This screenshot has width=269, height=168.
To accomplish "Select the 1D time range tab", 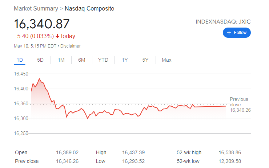I will 20,60.
